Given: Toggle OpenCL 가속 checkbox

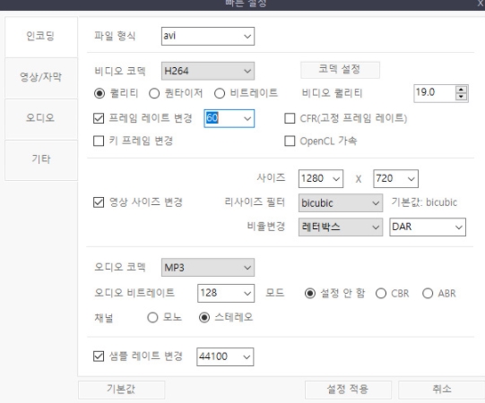Looking at the screenshot, I should pyautogui.click(x=290, y=141).
